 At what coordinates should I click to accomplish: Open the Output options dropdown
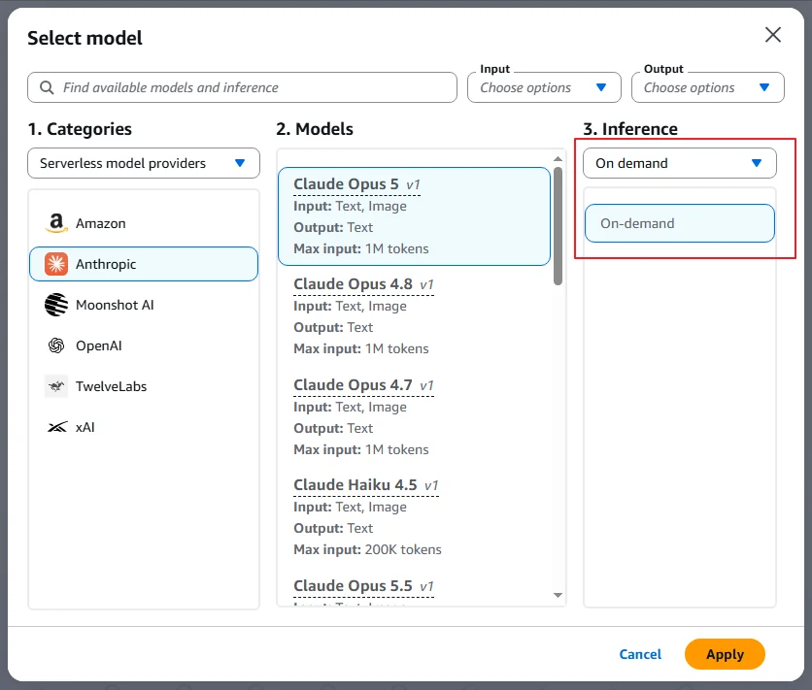pos(707,87)
